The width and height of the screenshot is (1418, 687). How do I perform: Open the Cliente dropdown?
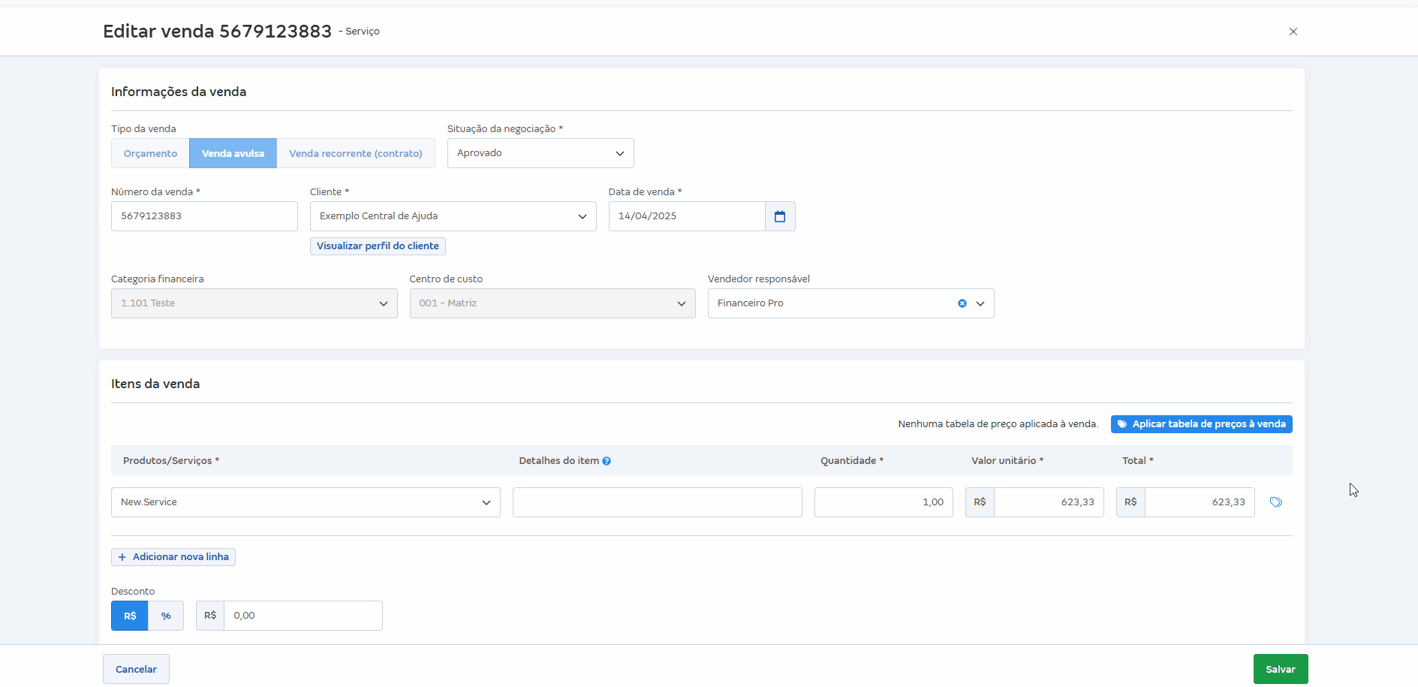pyautogui.click(x=453, y=216)
